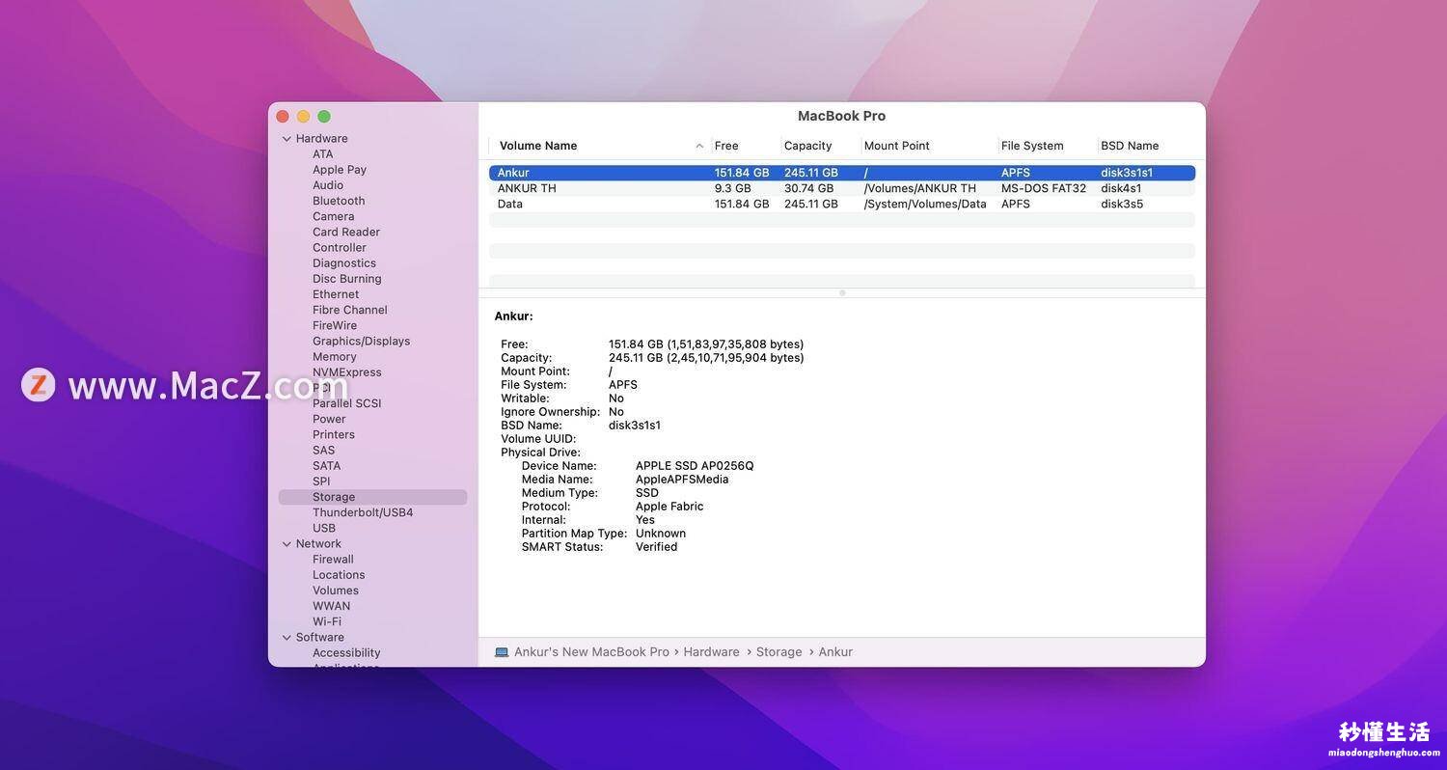Open Diagnostics in the sidebar
This screenshot has width=1447, height=770.
click(343, 263)
